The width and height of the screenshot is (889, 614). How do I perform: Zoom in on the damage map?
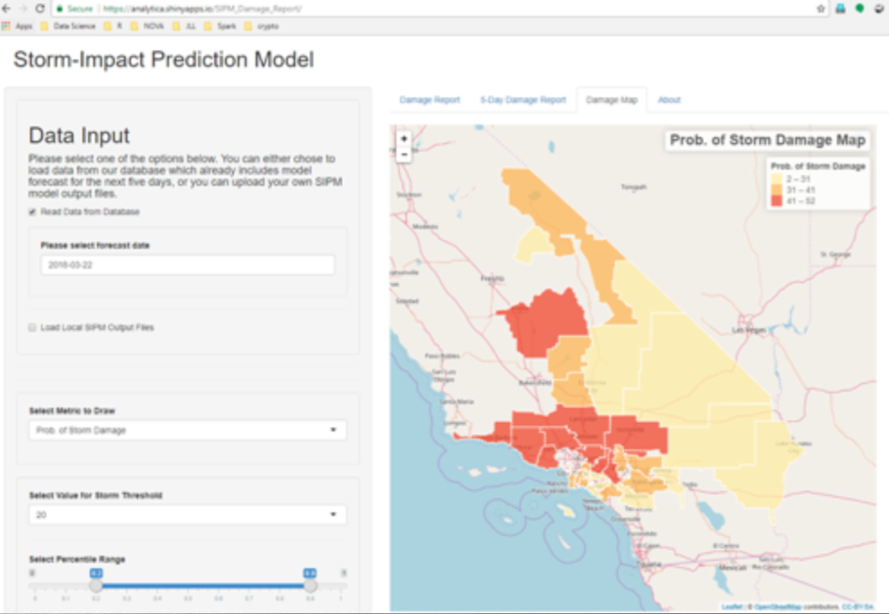coord(404,139)
